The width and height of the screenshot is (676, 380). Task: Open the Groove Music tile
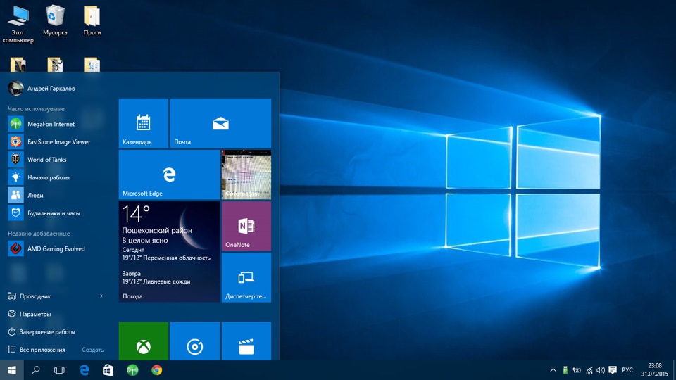(195, 341)
